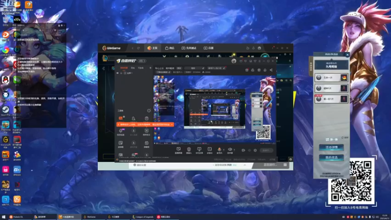Open the Steam desktop icon
The image size is (391, 220).
(5, 110)
